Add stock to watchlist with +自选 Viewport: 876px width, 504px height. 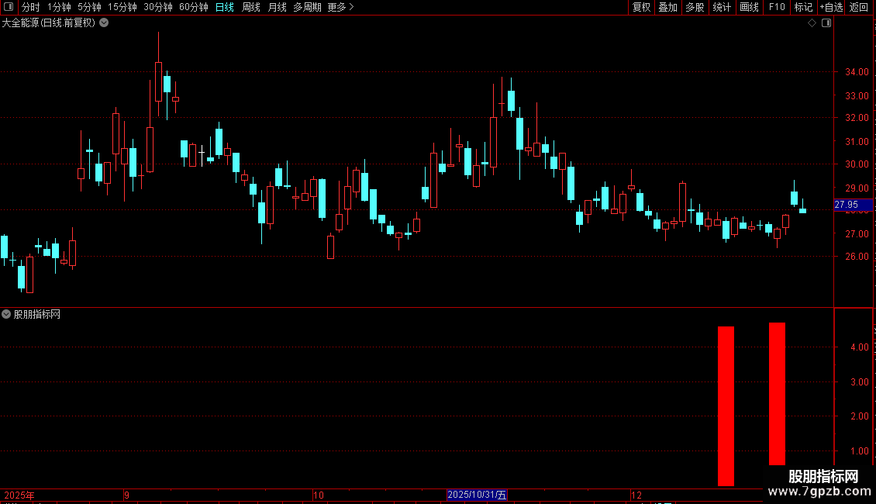(x=831, y=7)
